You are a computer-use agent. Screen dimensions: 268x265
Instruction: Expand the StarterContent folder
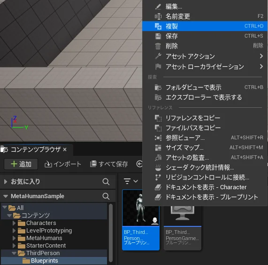pos(14,246)
